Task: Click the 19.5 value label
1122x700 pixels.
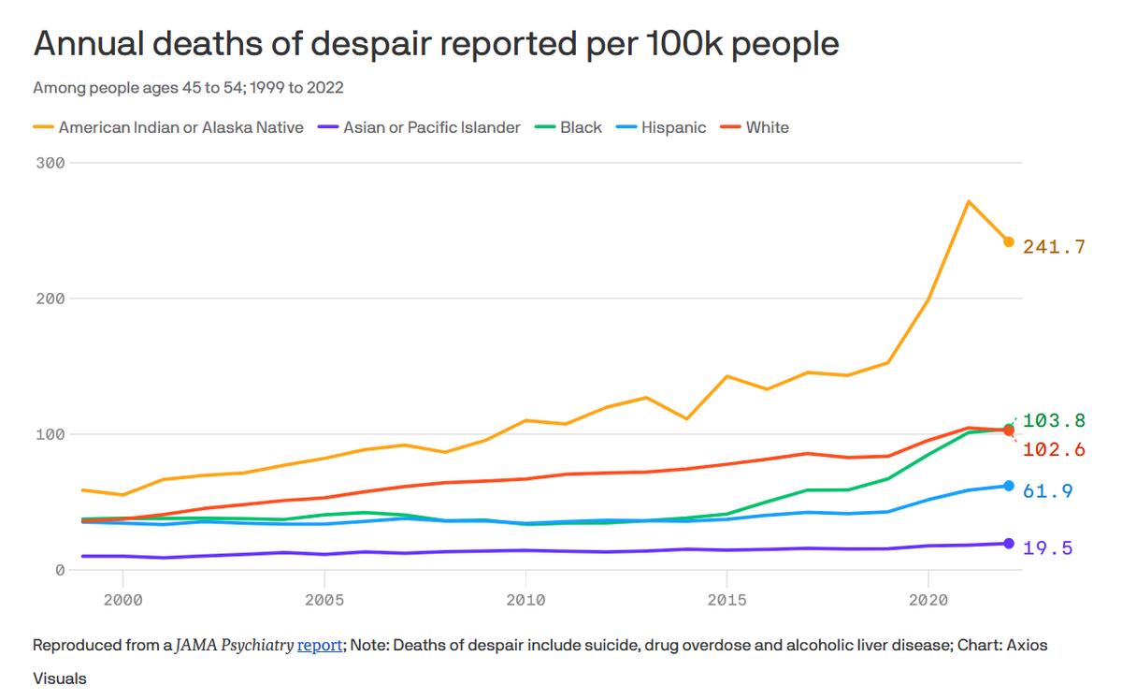Action: [x=1047, y=548]
